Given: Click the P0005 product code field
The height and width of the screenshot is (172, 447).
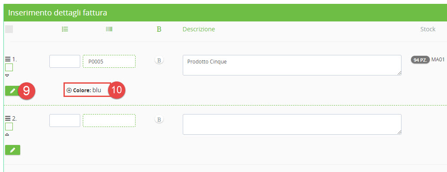Looking at the screenshot, I should click(x=109, y=61).
